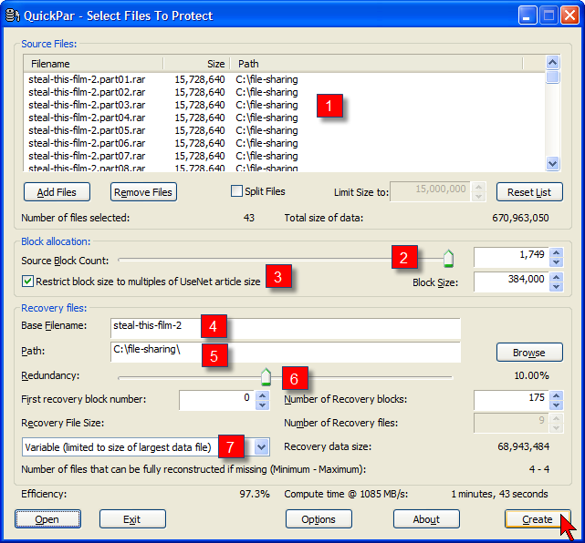Click the Options button

pos(319,519)
